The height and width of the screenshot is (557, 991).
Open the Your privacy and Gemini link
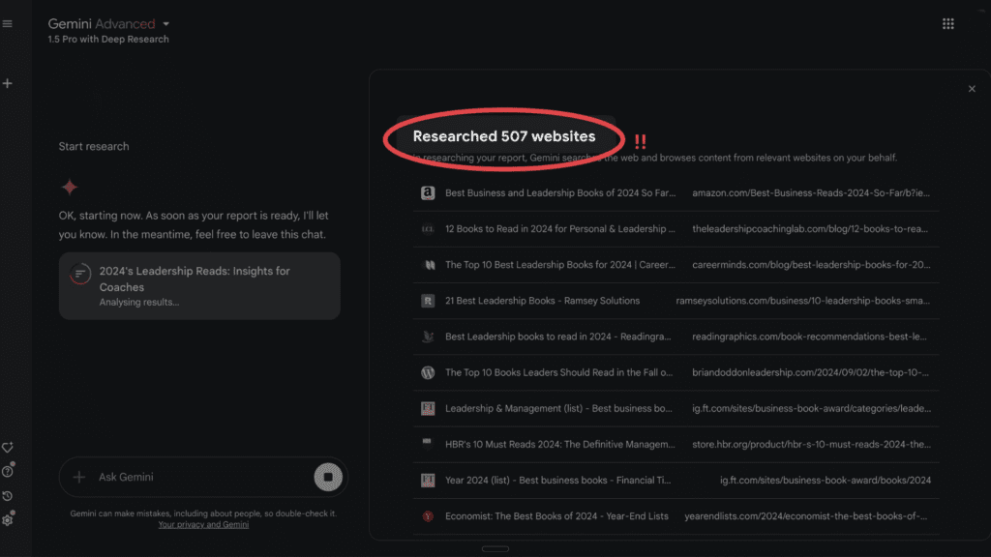coord(203,525)
